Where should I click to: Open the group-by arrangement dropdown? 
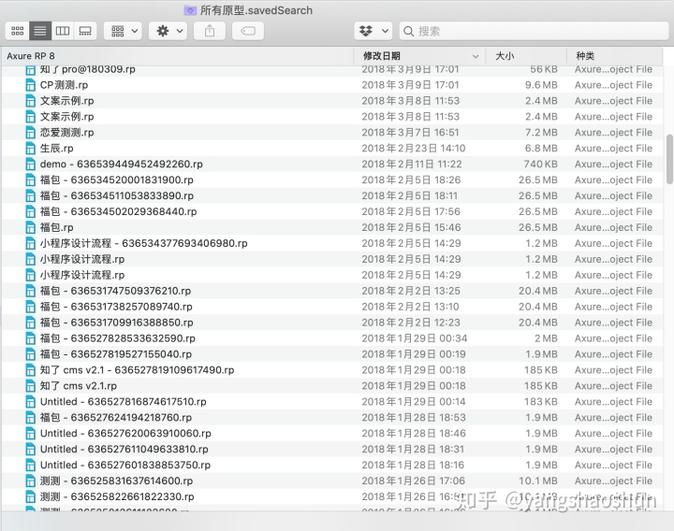click(124, 31)
